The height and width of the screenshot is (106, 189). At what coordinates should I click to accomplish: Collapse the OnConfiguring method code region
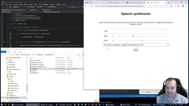click(x=9, y=42)
